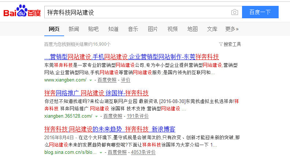Click the text 百度为您找到相关结果约16,900个

click(x=78, y=44)
